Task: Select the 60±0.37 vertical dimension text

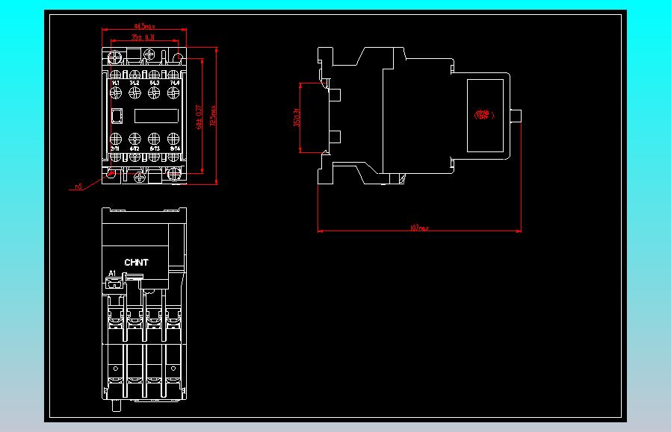Action: (x=199, y=117)
